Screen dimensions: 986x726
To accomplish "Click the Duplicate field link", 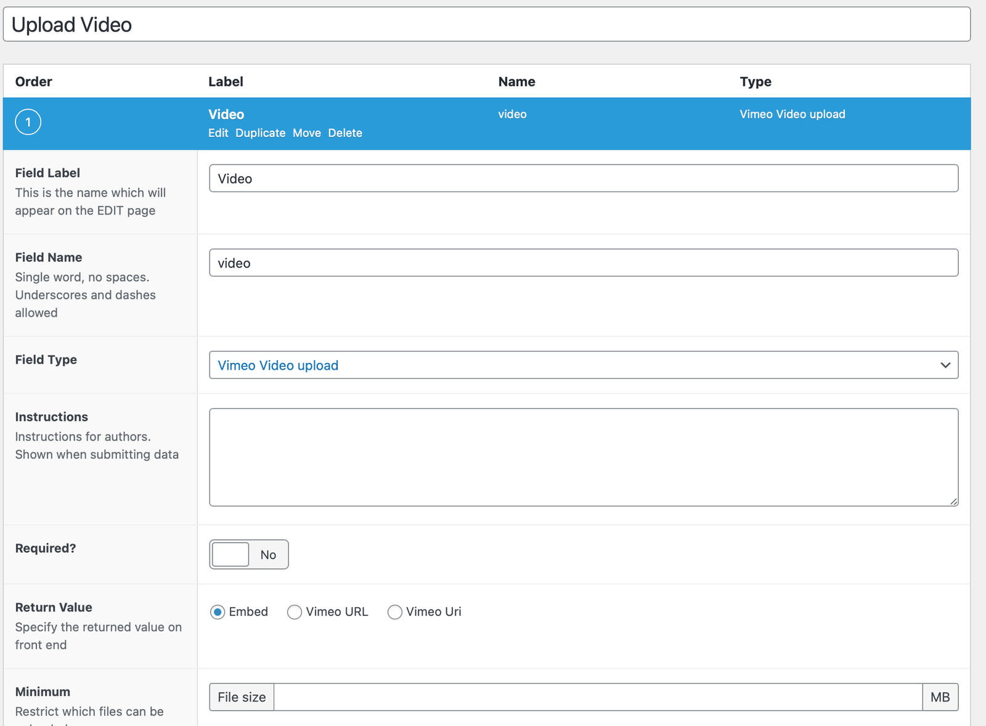I will pos(260,133).
